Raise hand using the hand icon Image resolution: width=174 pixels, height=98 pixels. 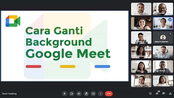click(86, 94)
